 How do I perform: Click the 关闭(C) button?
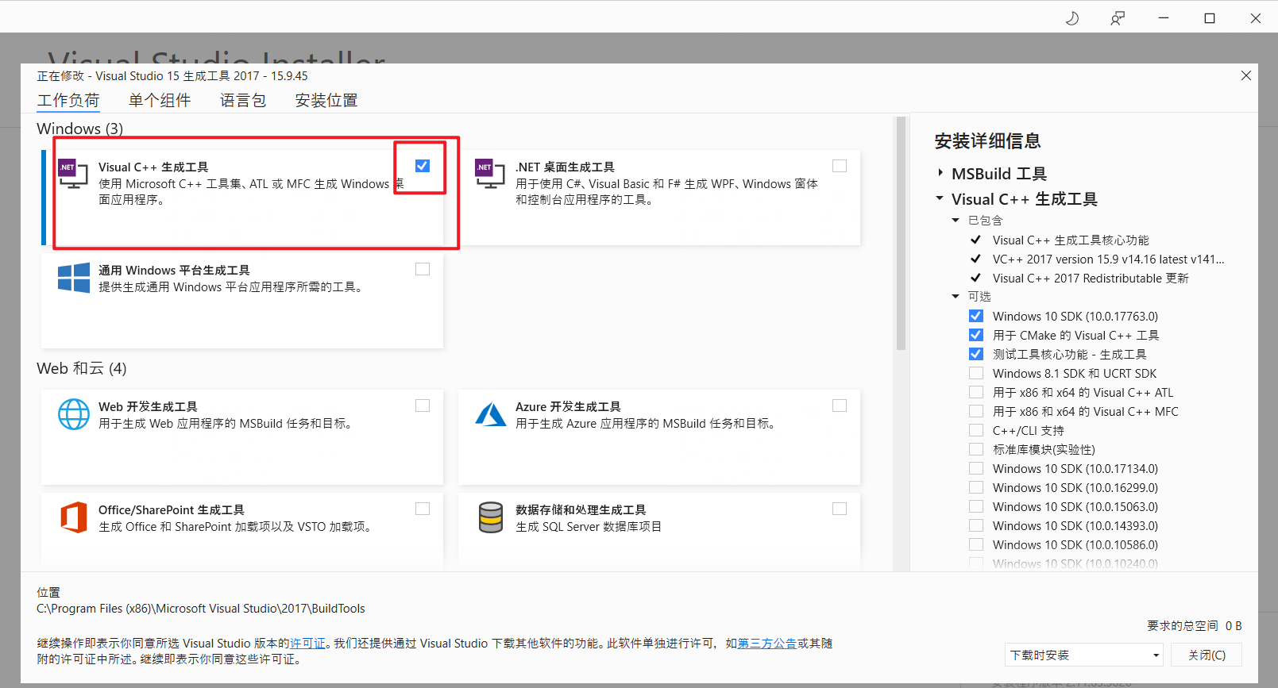(x=1207, y=655)
